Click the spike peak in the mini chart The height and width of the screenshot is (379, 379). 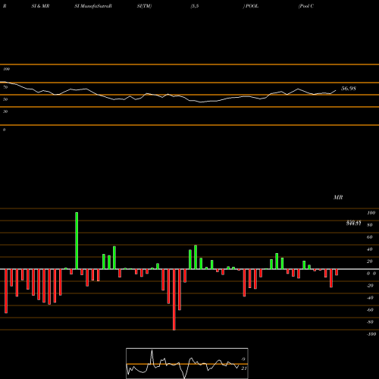tap(152, 351)
